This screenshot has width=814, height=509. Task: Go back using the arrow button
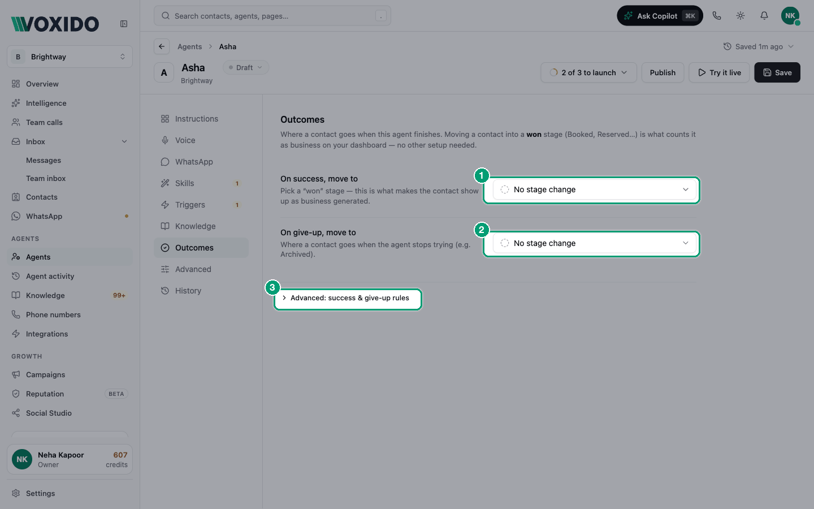tap(162, 46)
